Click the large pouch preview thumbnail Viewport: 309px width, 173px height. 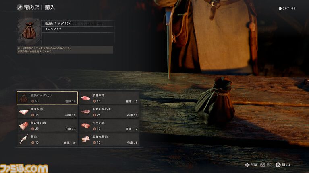[29, 31]
